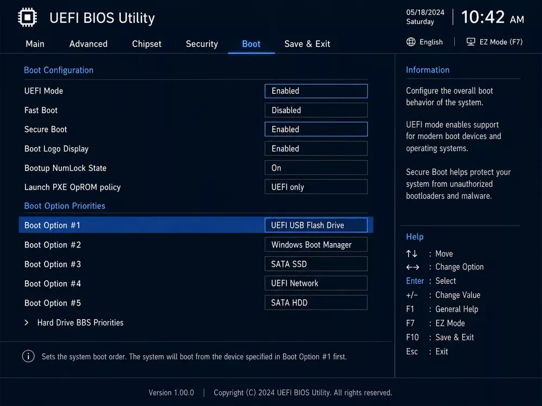Click the info circle icon in hint bar
Screen dimensions: 542x406
point(28,356)
